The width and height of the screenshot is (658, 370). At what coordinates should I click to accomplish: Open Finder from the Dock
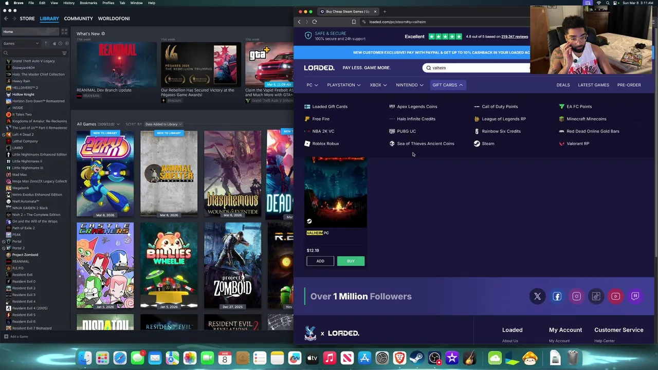click(x=85, y=358)
